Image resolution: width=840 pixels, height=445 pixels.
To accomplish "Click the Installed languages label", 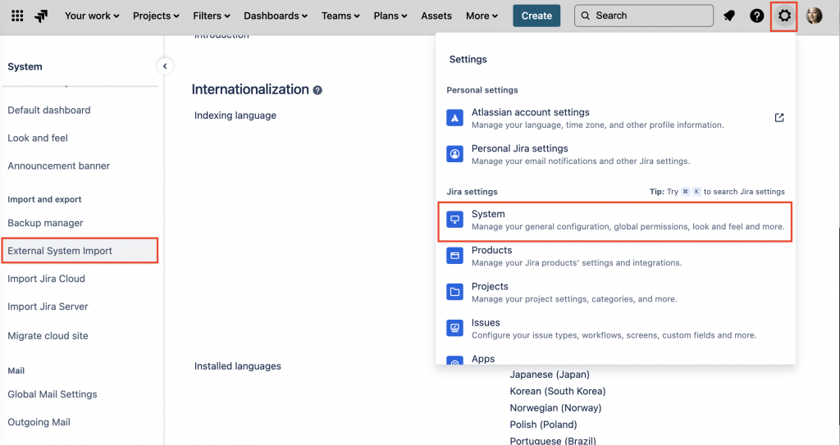I will 237,366.
